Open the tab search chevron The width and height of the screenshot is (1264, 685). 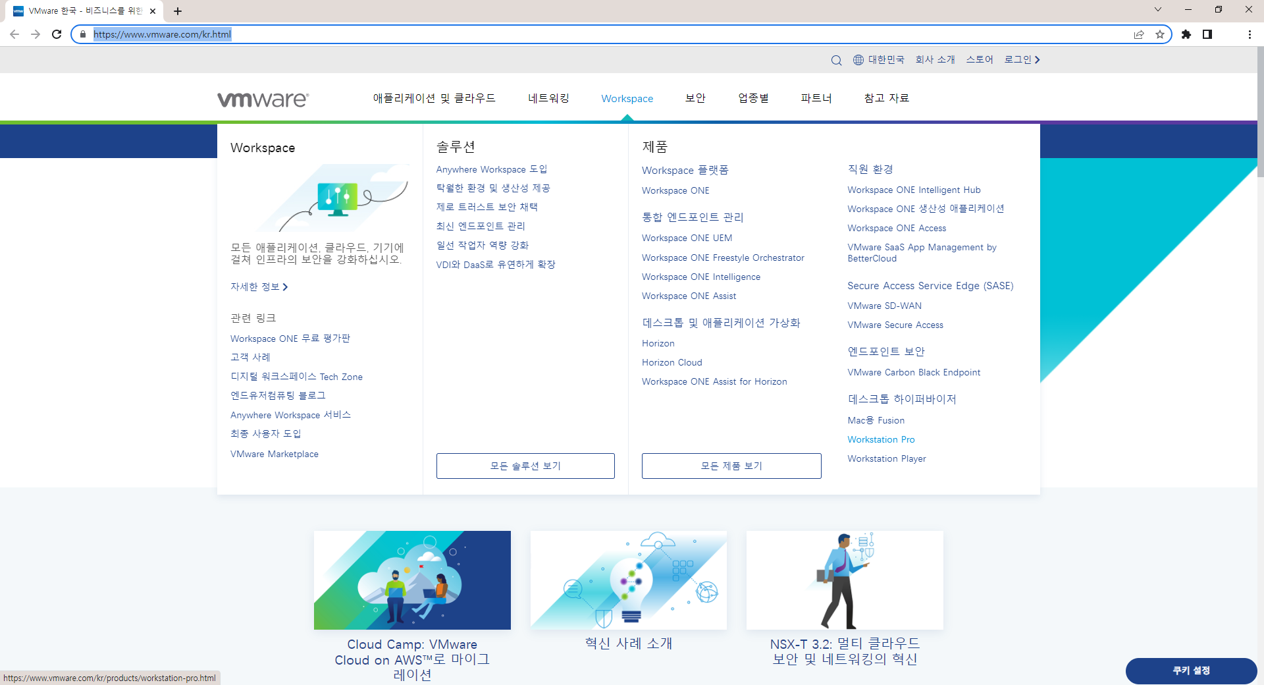(x=1158, y=9)
